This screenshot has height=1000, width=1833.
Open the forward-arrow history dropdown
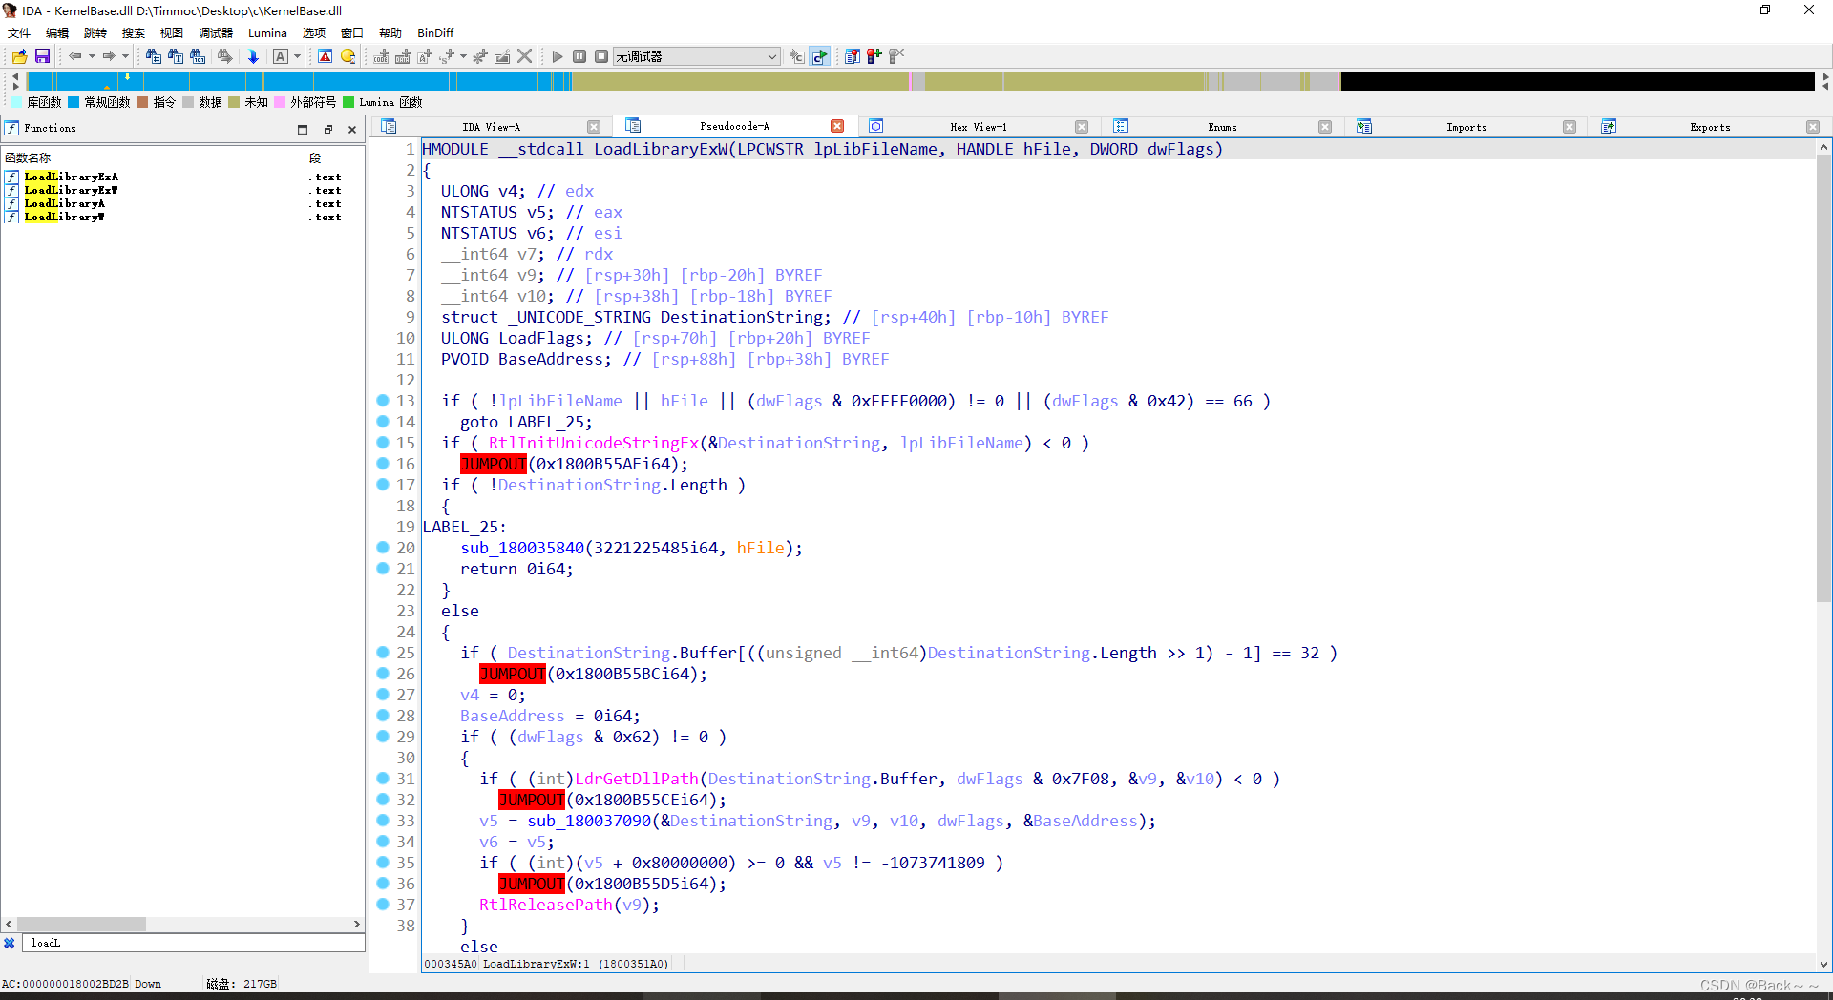[125, 56]
